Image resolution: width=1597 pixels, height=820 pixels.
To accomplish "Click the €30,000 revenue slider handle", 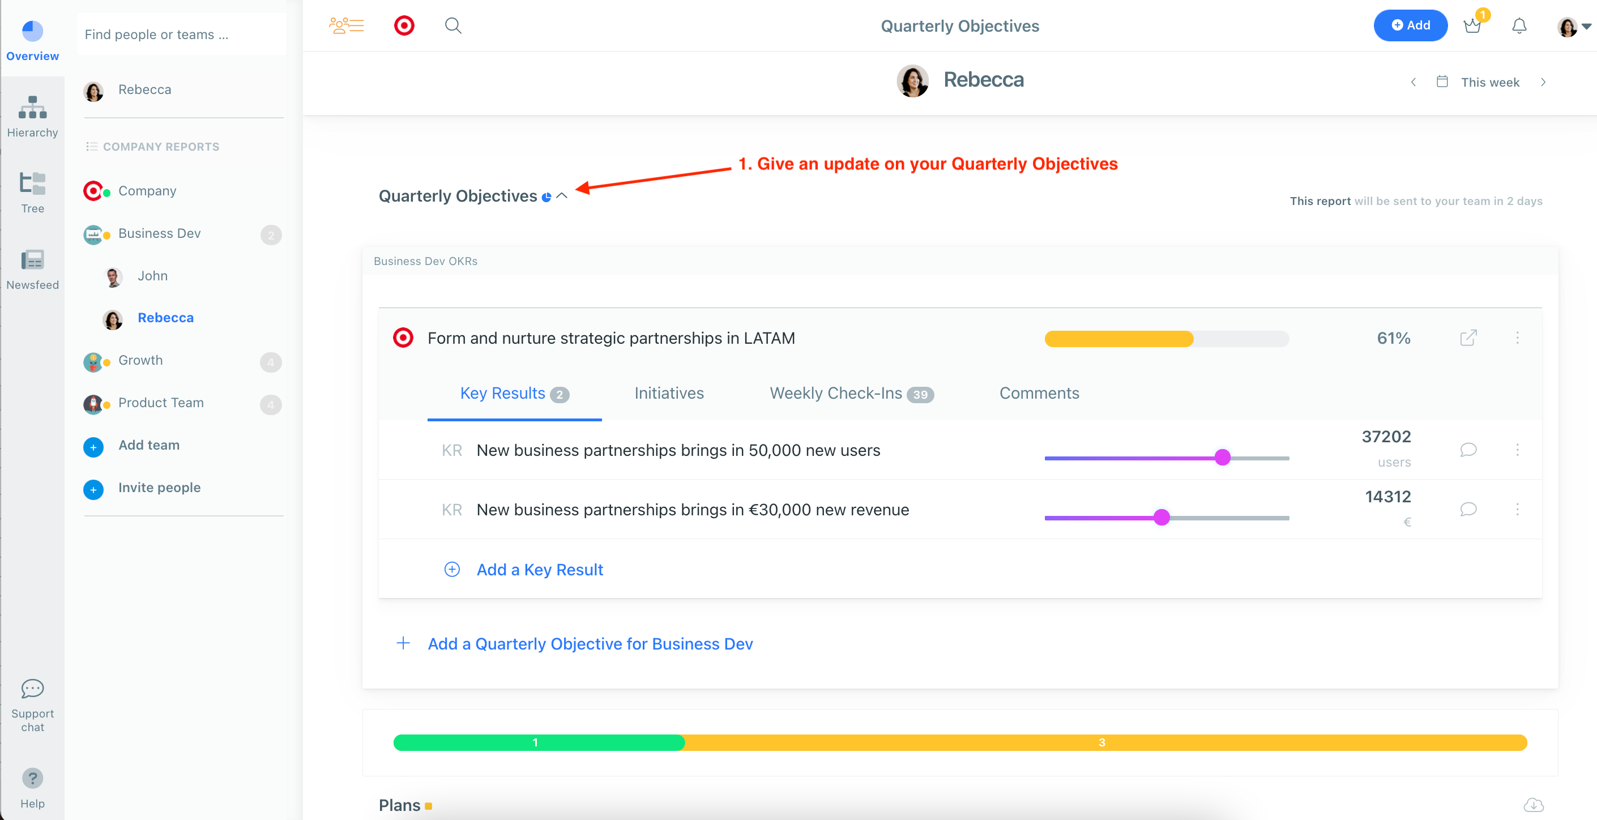I will pos(1162,517).
